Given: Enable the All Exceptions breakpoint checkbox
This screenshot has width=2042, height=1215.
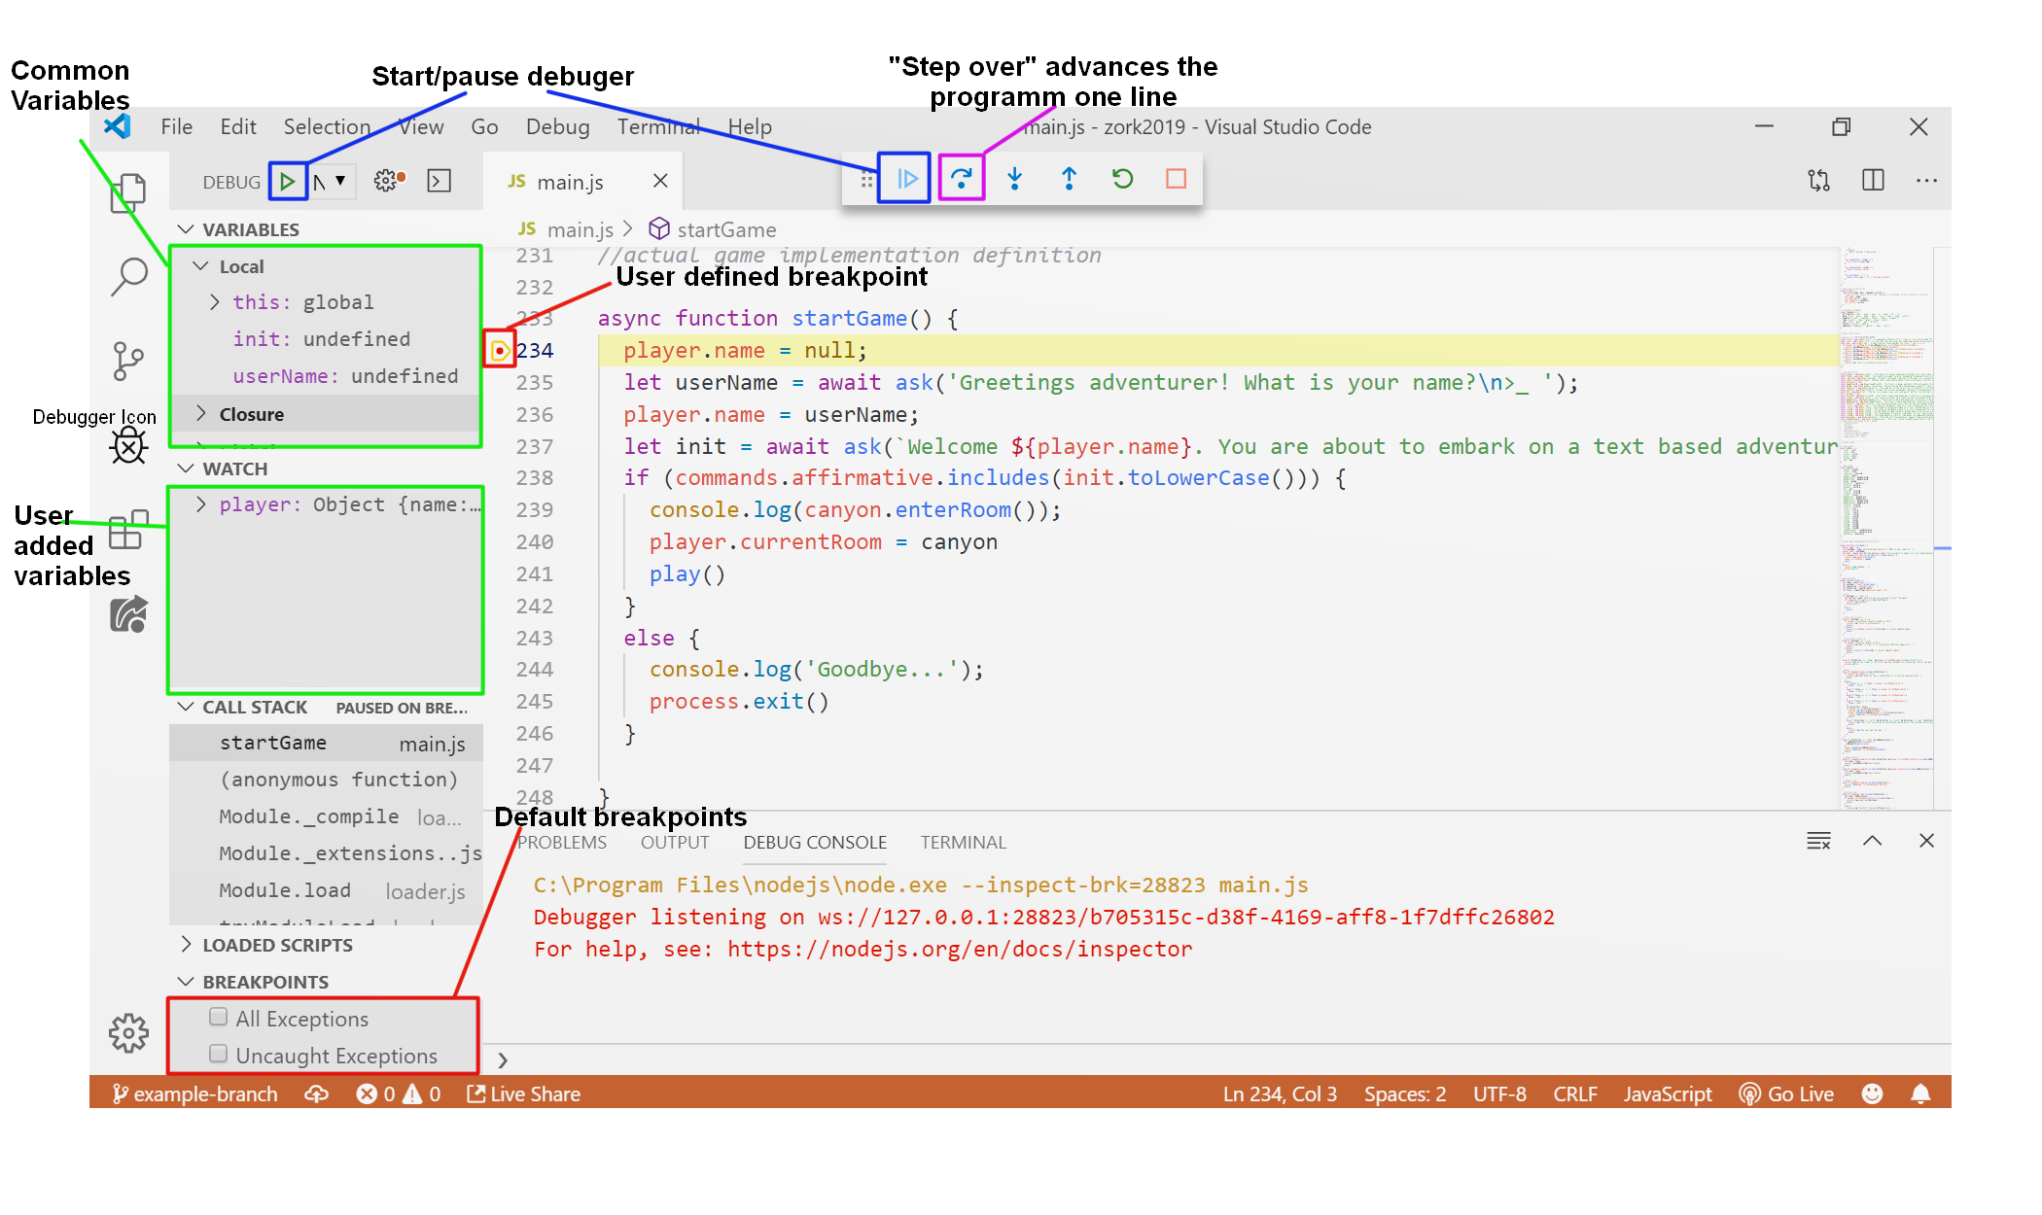Looking at the screenshot, I should 220,1019.
